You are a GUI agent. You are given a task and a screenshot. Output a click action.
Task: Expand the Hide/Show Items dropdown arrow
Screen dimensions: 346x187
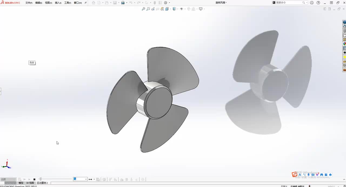tap(185, 9)
